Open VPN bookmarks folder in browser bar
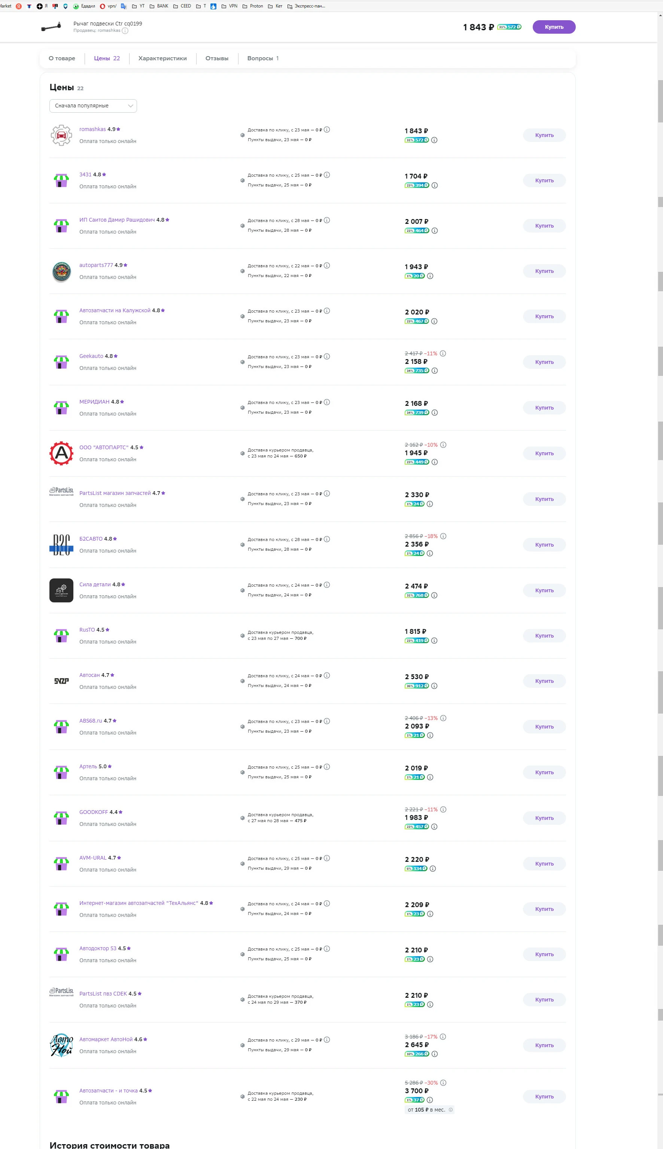 pyautogui.click(x=229, y=6)
